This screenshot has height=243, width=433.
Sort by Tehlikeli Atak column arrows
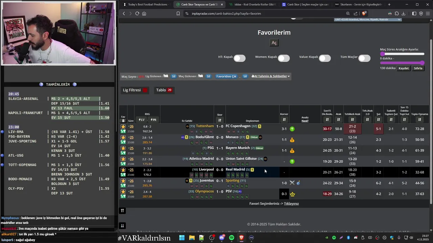[352, 119]
